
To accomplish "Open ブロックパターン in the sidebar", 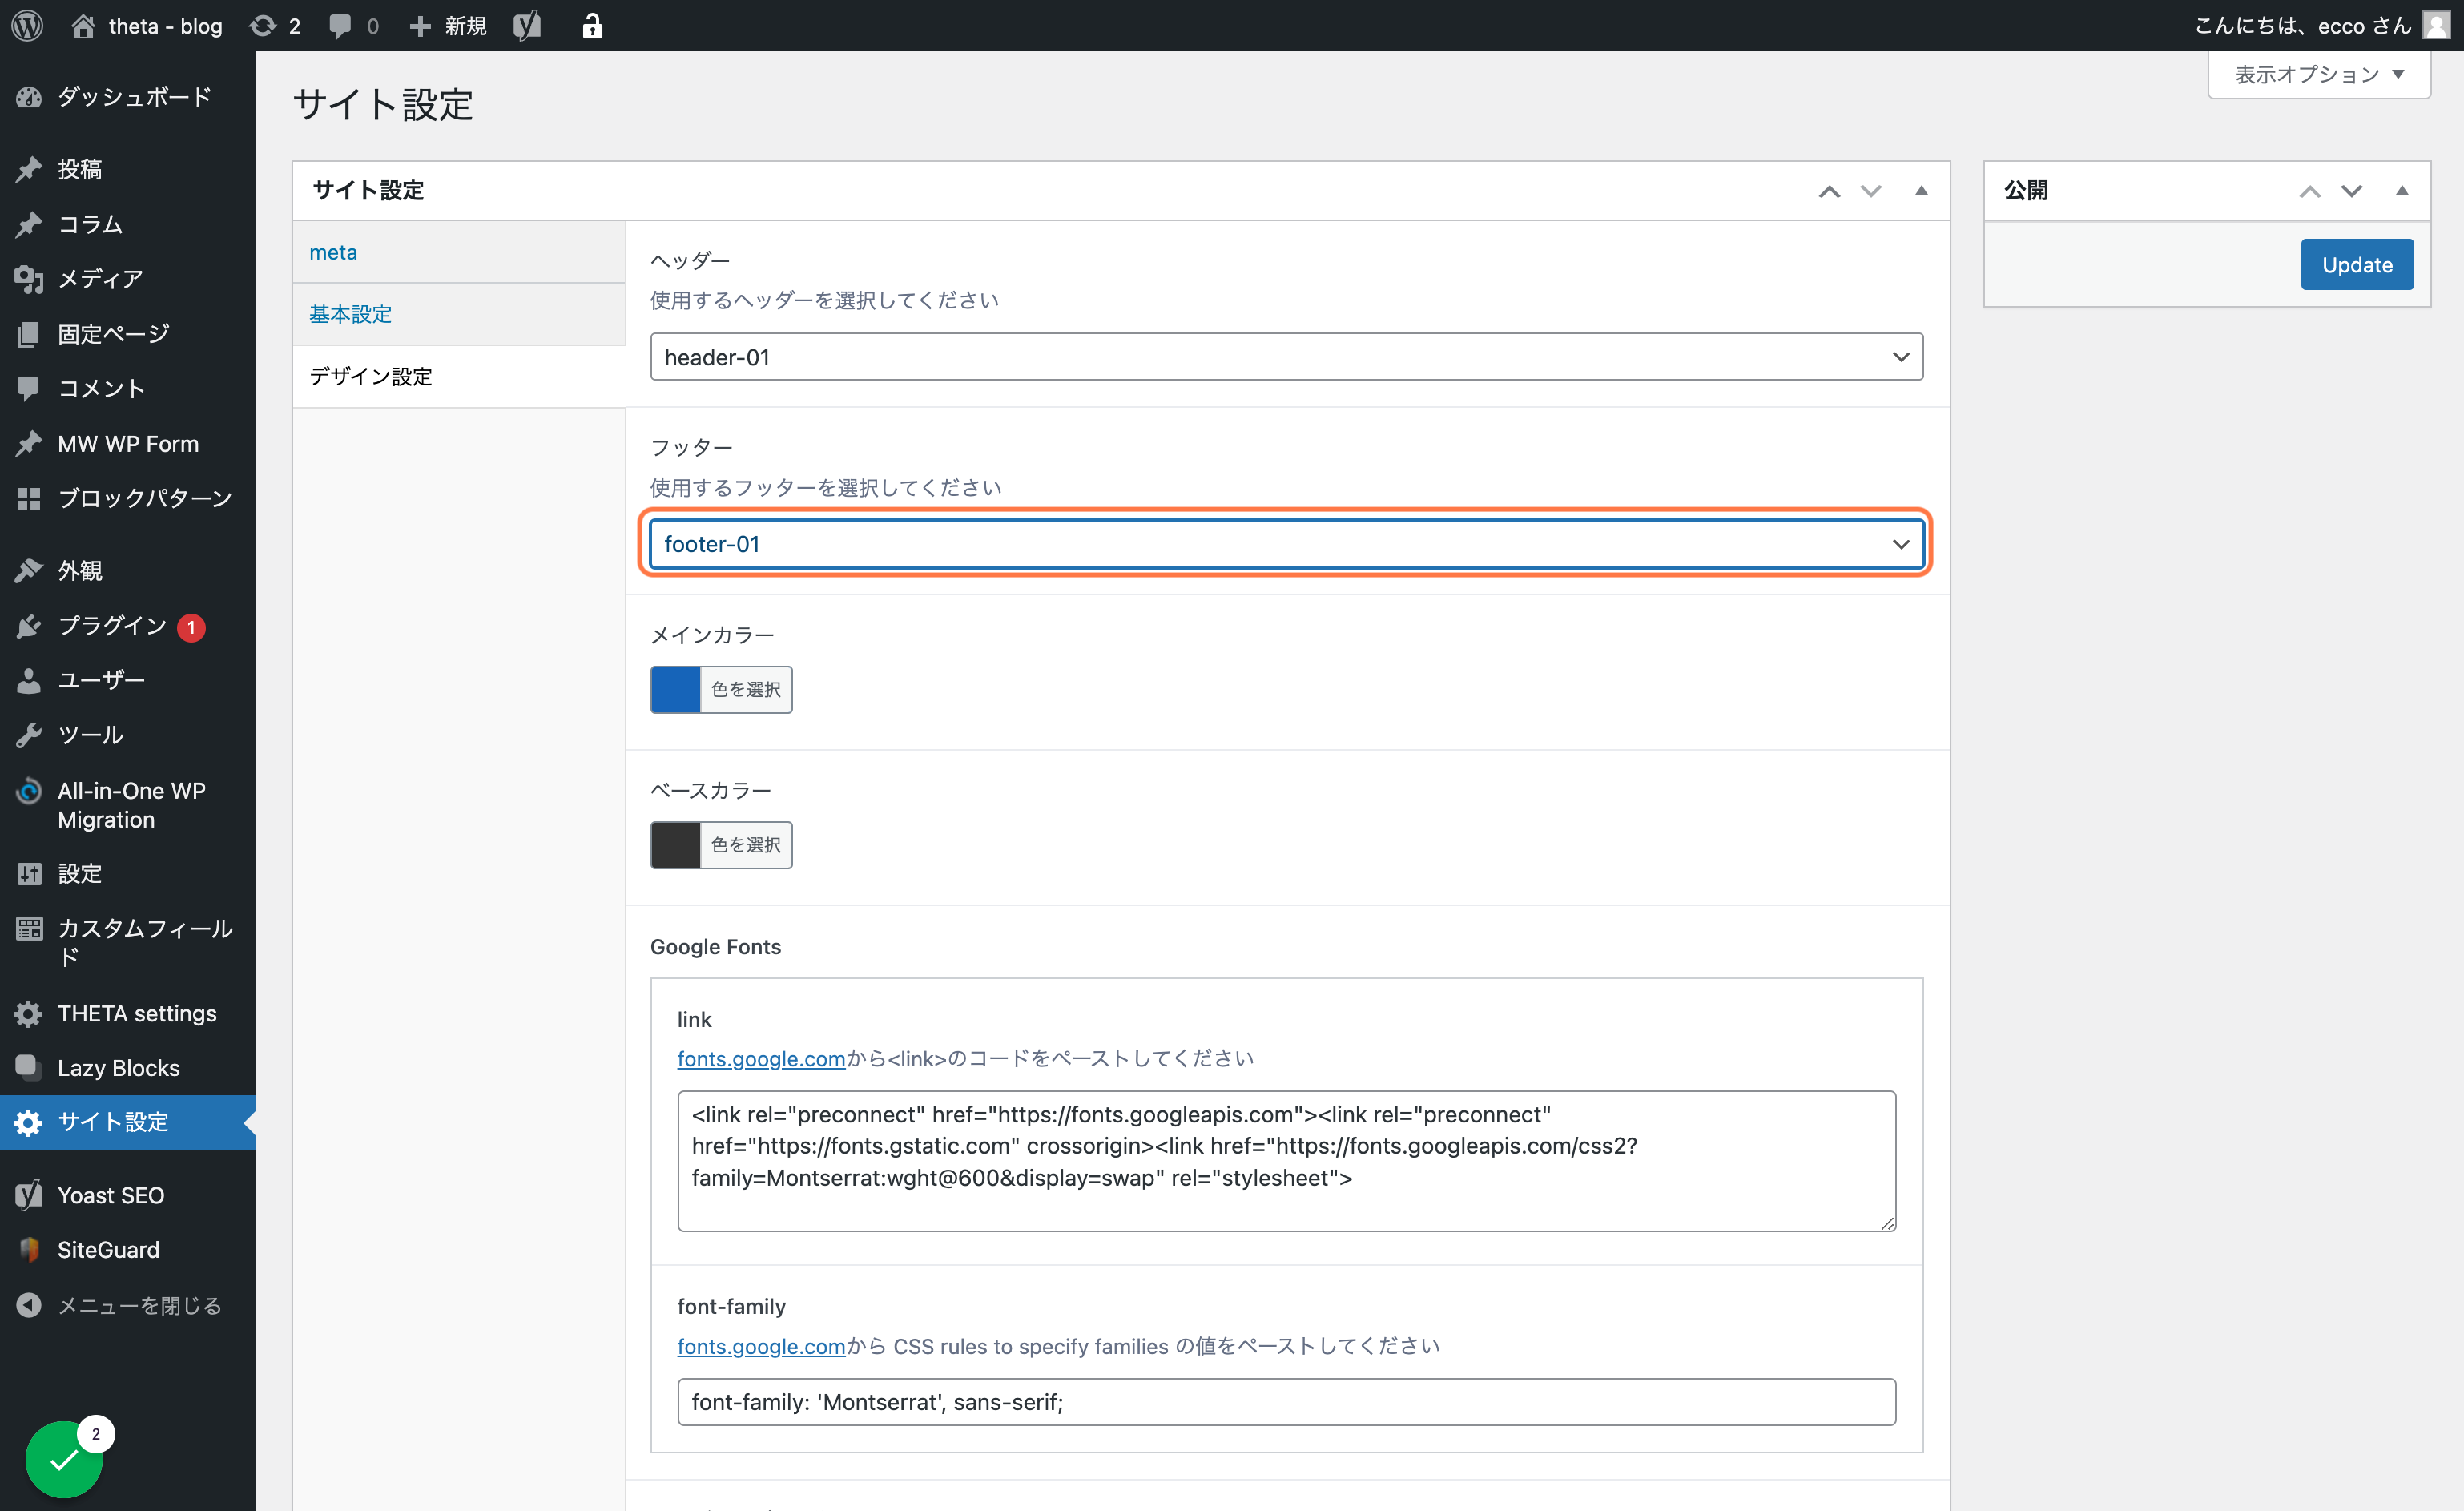I will tap(128, 498).
